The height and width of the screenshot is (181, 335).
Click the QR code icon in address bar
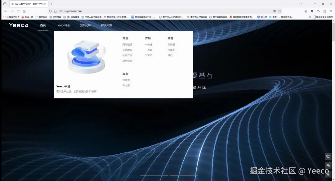coord(275,11)
